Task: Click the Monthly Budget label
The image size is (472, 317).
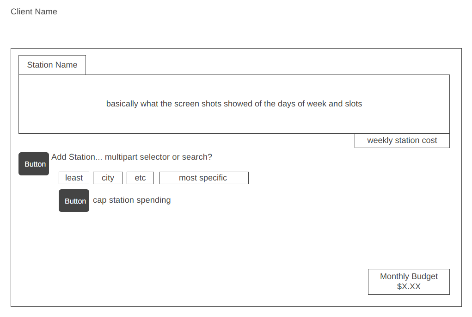Action: (409, 276)
